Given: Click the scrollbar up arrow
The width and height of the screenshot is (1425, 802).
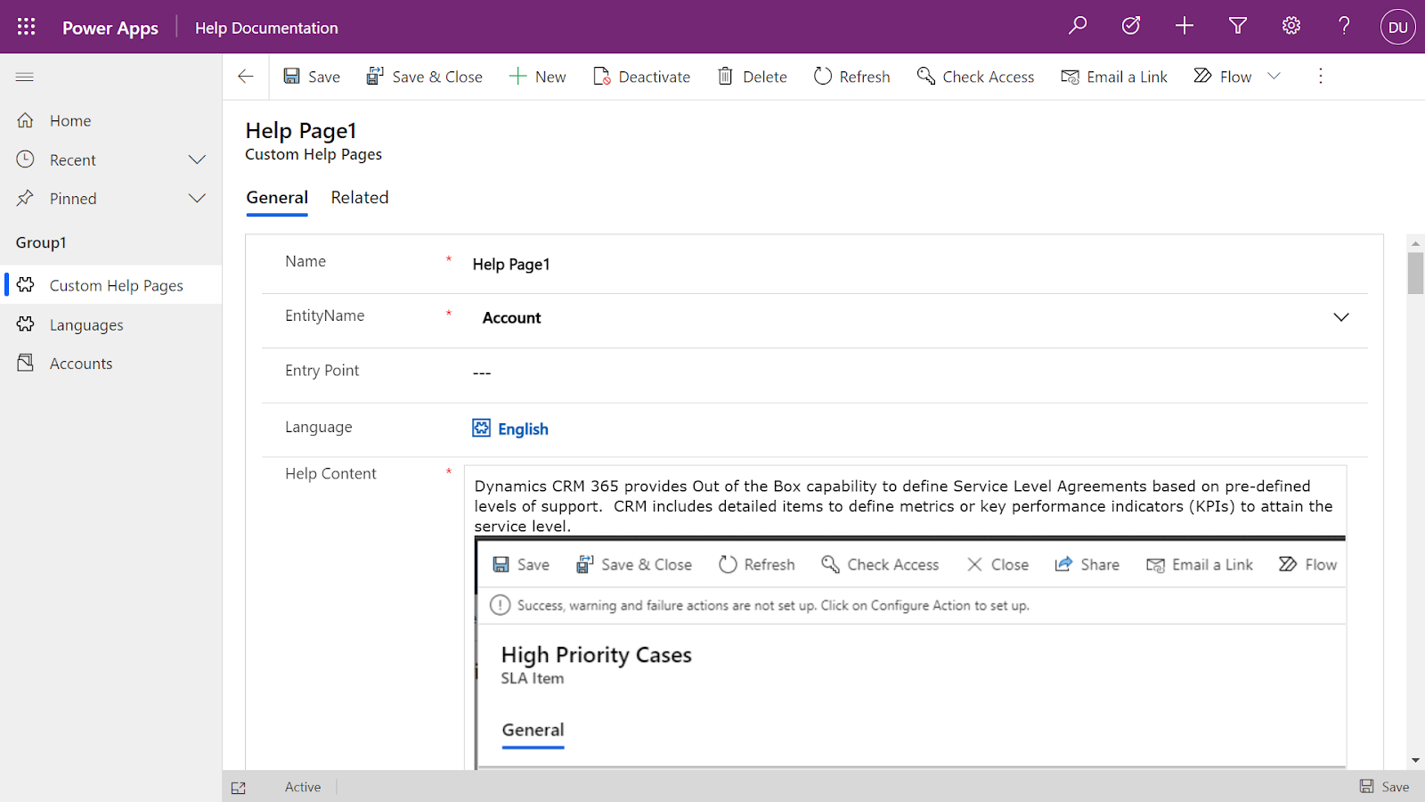Looking at the screenshot, I should (1415, 242).
